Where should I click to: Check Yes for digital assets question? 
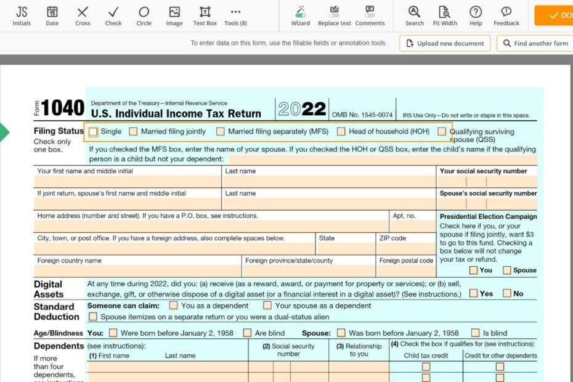tap(472, 293)
